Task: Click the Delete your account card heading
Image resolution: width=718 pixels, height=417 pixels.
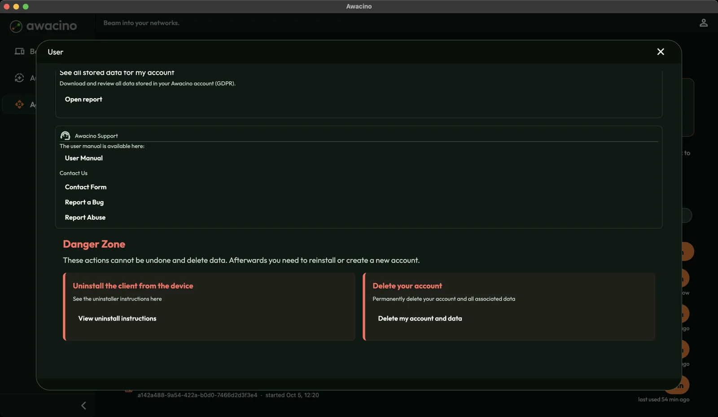Action: [407, 286]
